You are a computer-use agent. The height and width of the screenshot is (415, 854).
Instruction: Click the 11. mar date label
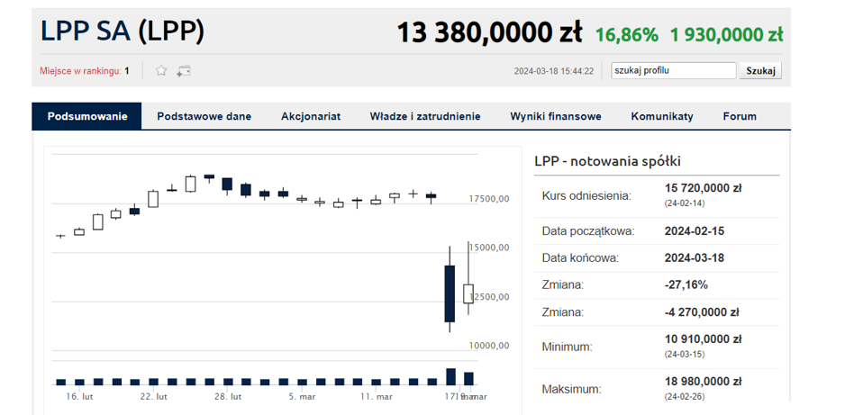pos(377,396)
